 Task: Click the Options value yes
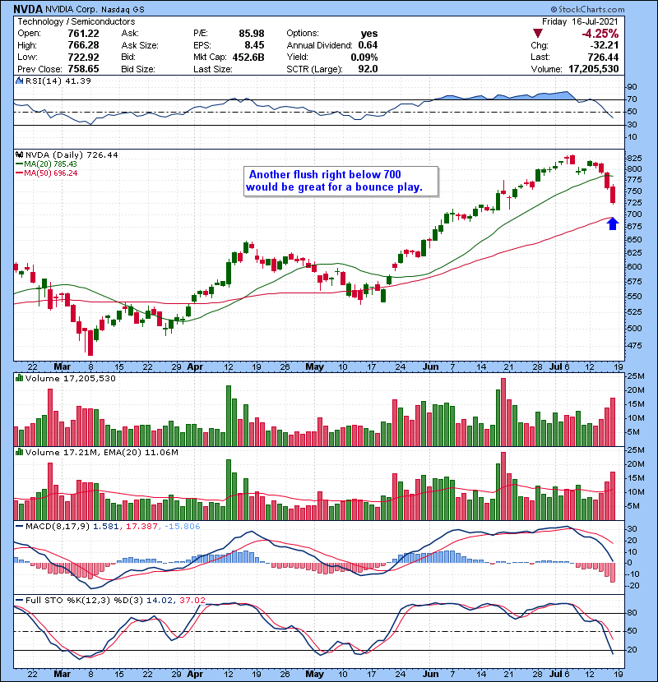click(368, 34)
